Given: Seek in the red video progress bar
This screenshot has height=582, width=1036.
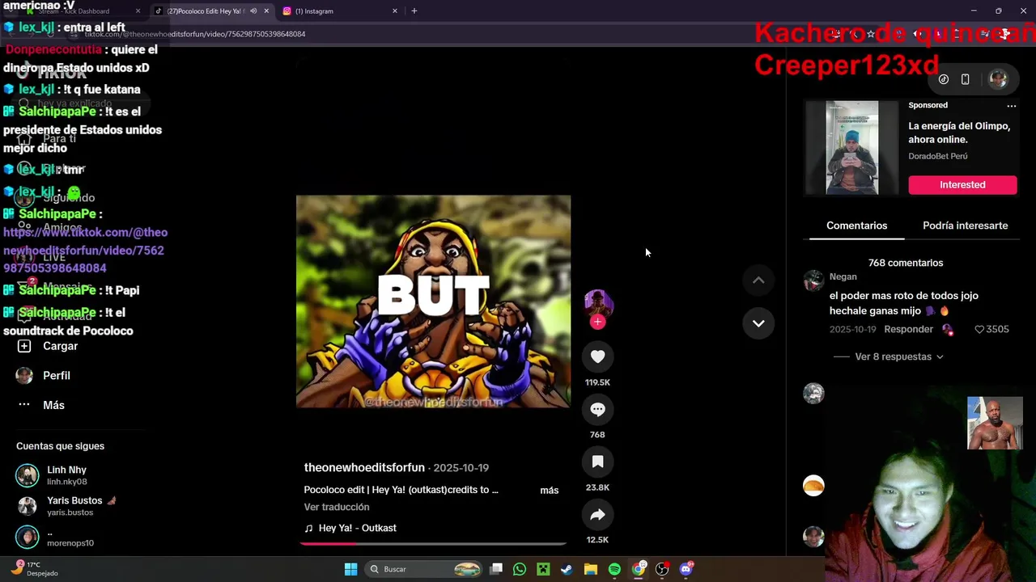Looking at the screenshot, I should pos(433,544).
